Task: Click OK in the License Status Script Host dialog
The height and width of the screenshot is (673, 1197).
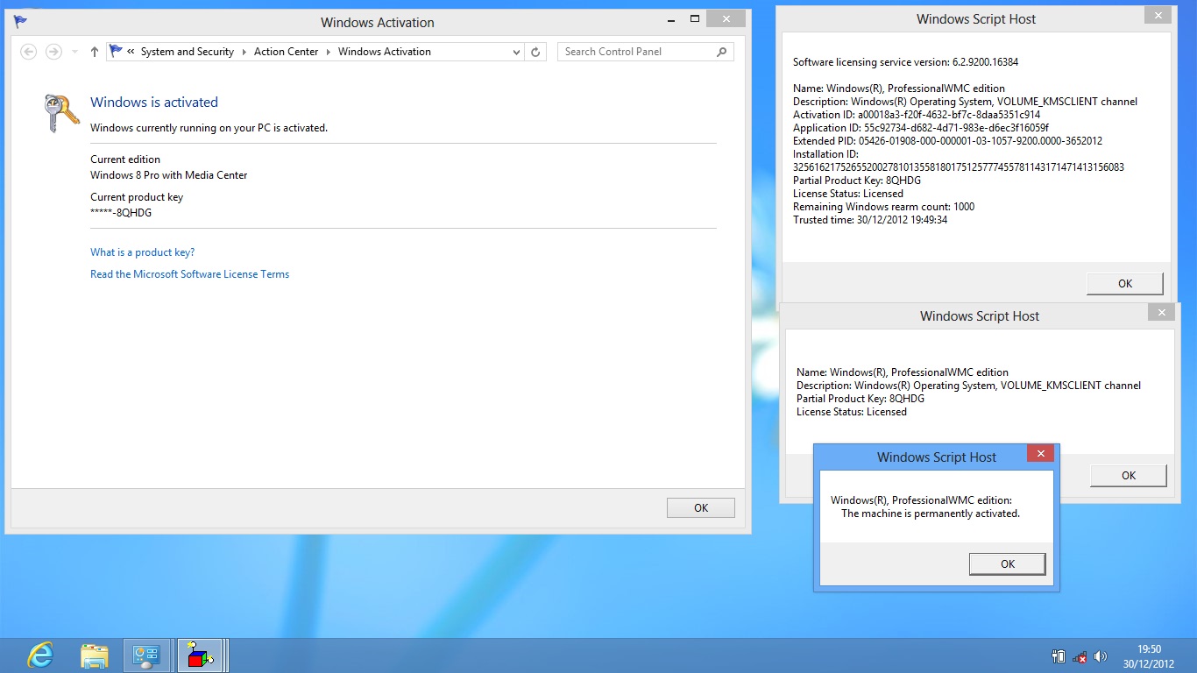Action: tap(1129, 476)
